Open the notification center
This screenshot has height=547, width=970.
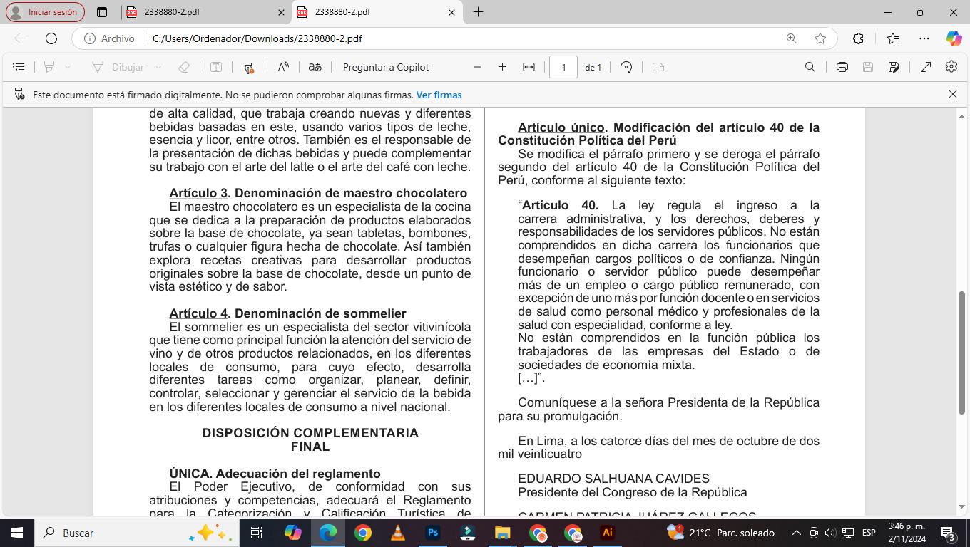pos(948,533)
